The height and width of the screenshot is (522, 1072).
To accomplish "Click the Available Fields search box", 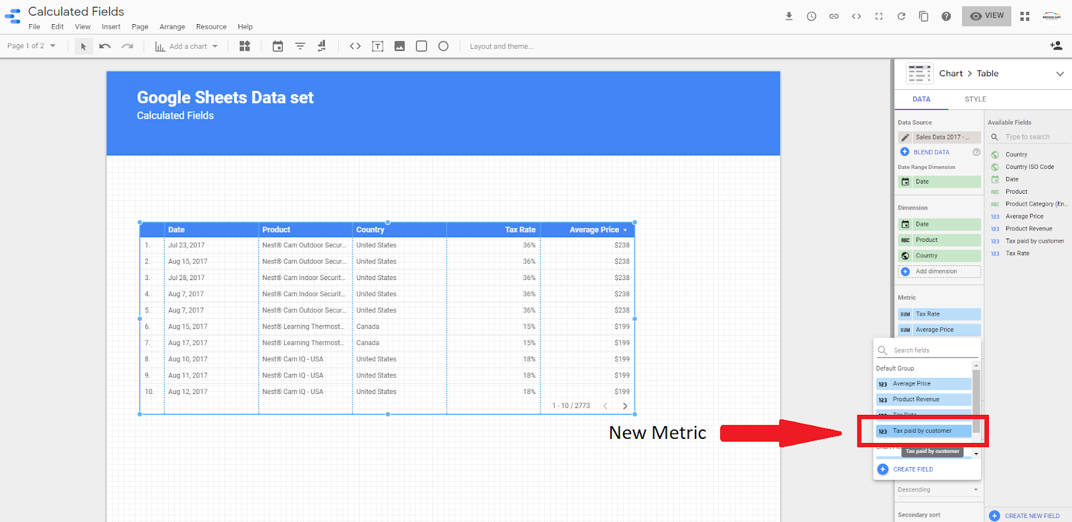I will (x=1028, y=137).
